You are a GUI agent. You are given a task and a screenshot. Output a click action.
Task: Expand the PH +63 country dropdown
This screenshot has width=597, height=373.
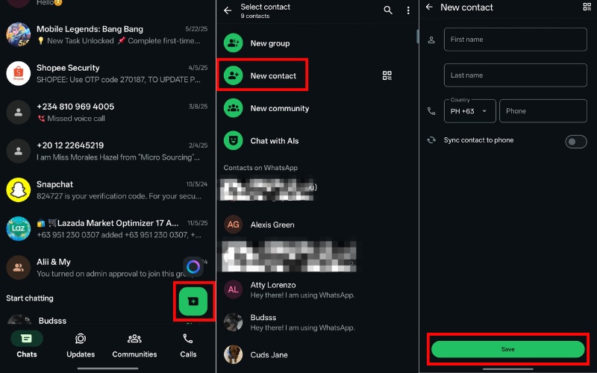click(x=469, y=111)
